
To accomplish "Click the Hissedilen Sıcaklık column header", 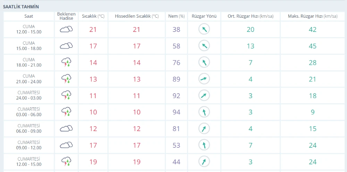I will click(x=136, y=16).
